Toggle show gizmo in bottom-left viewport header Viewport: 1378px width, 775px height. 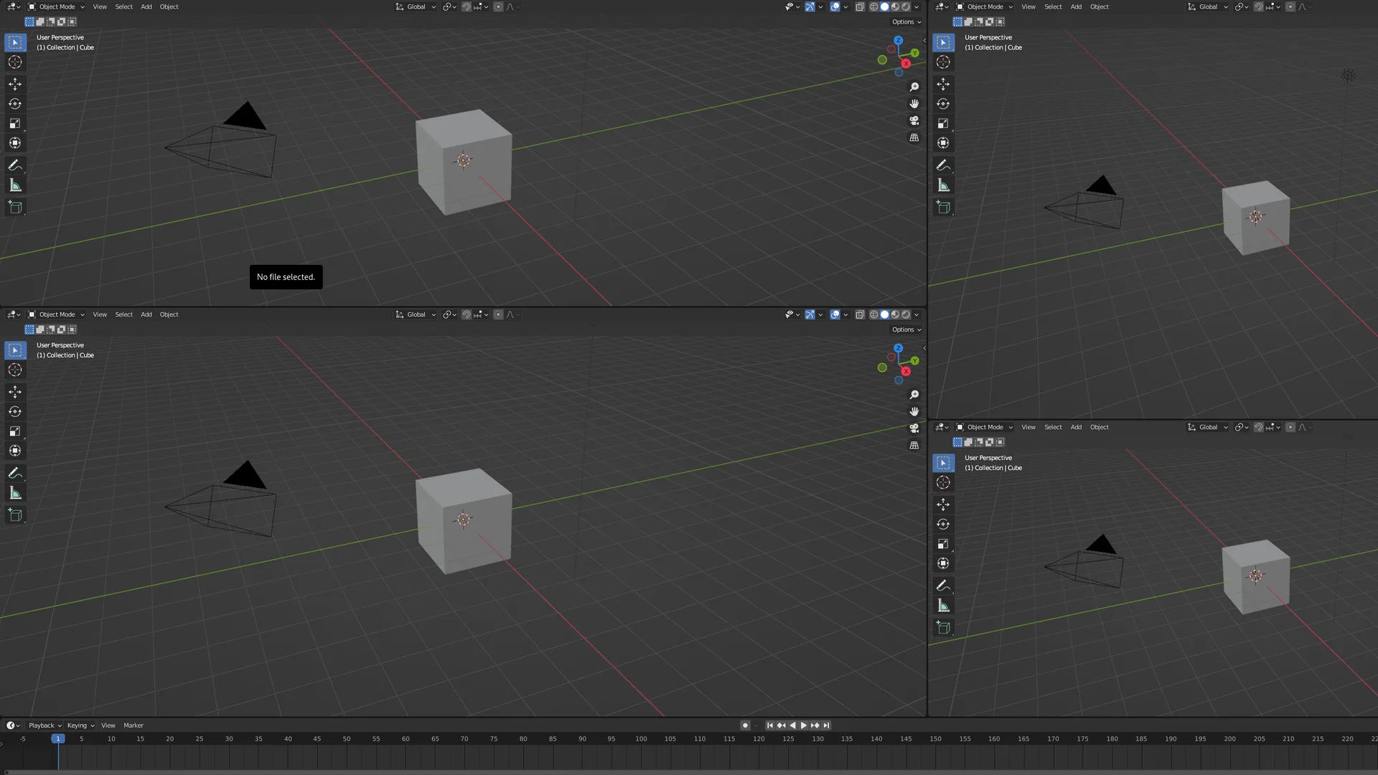[x=810, y=314]
